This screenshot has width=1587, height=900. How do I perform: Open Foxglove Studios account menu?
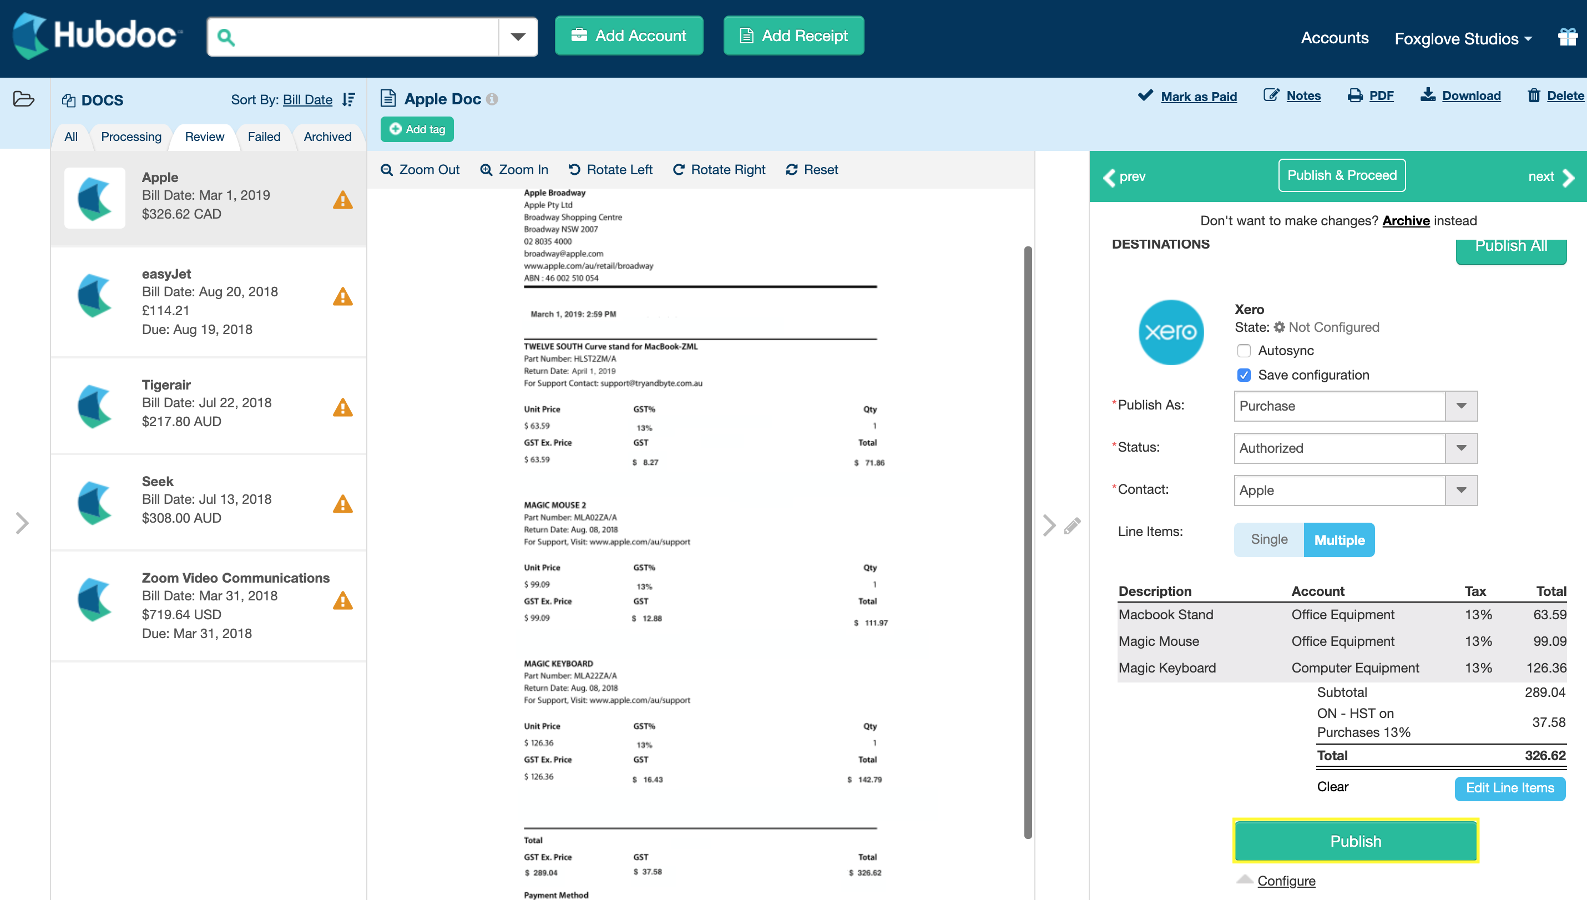1463,38
